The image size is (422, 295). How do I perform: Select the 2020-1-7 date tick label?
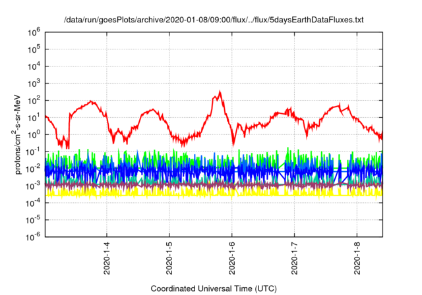coord(295,258)
